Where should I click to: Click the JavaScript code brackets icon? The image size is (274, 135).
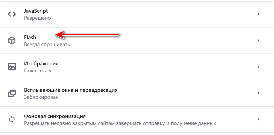pyautogui.click(x=12, y=14)
